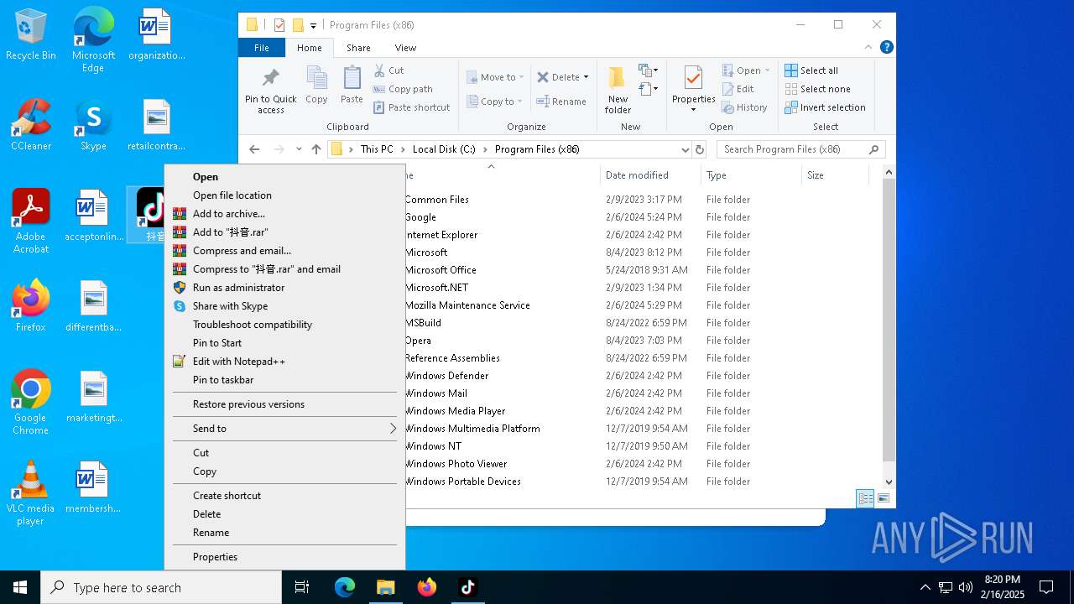Refresh the Program Files folder view

700,149
